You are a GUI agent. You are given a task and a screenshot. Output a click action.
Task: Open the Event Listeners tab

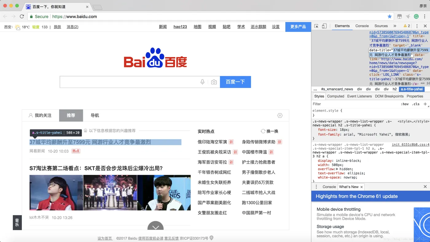[x=359, y=96]
